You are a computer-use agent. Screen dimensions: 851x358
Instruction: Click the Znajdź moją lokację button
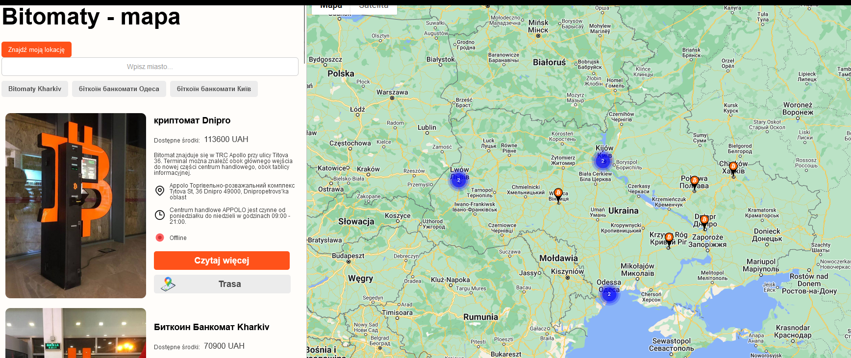coord(37,49)
